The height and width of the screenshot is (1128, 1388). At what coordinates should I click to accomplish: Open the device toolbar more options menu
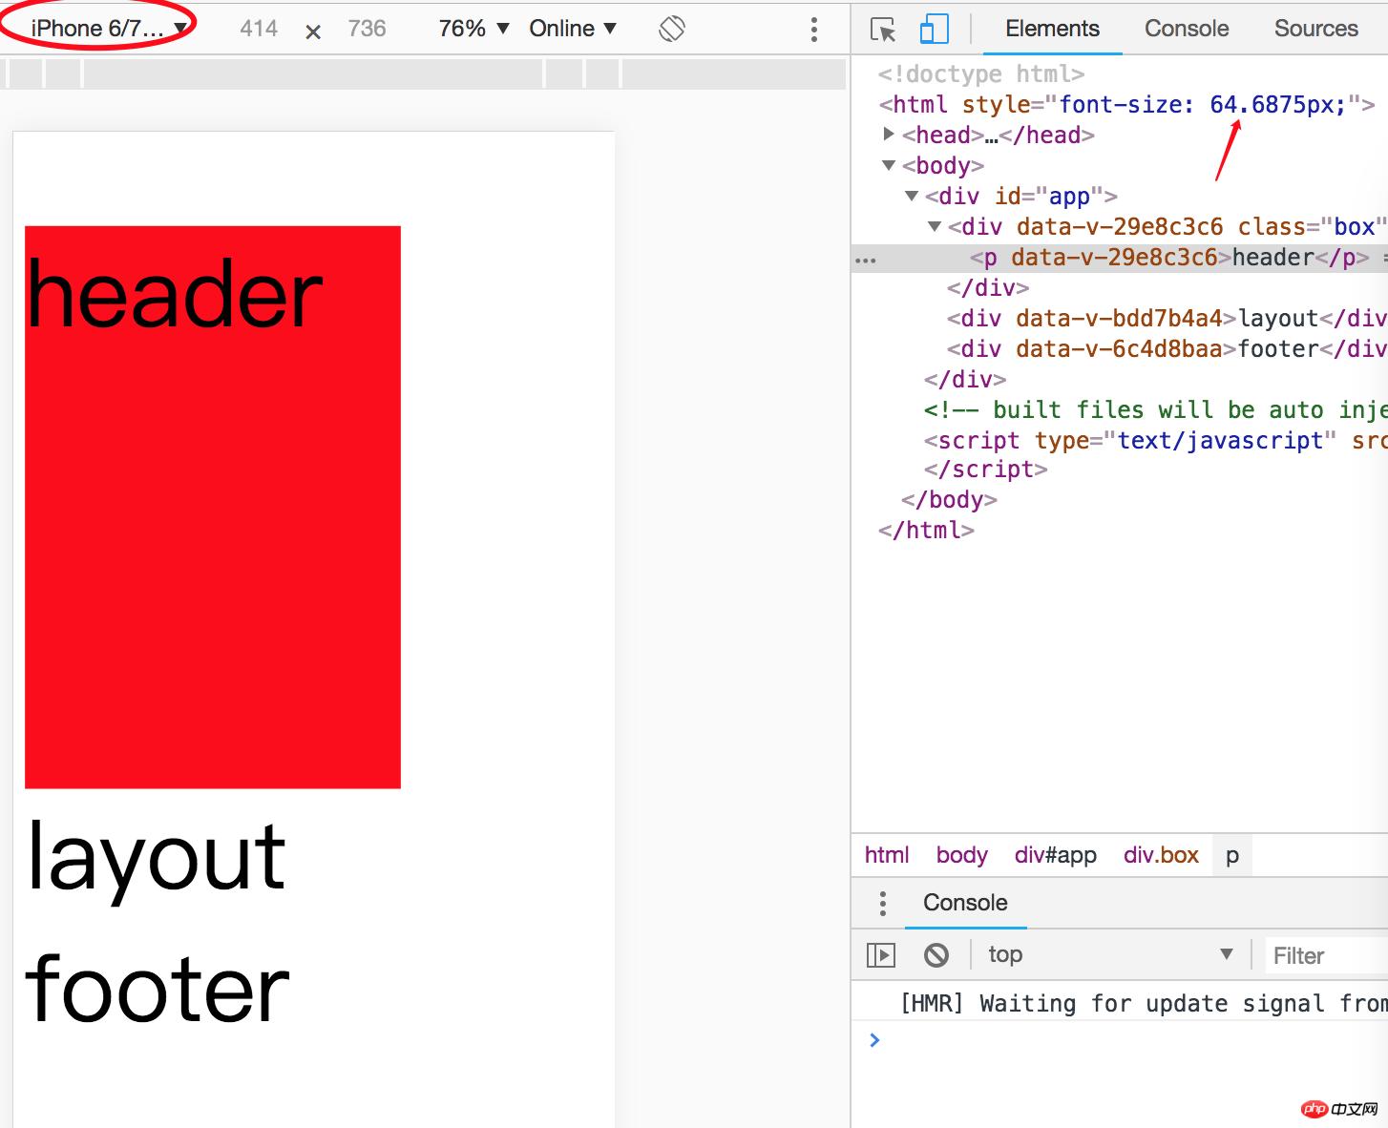coord(813,30)
